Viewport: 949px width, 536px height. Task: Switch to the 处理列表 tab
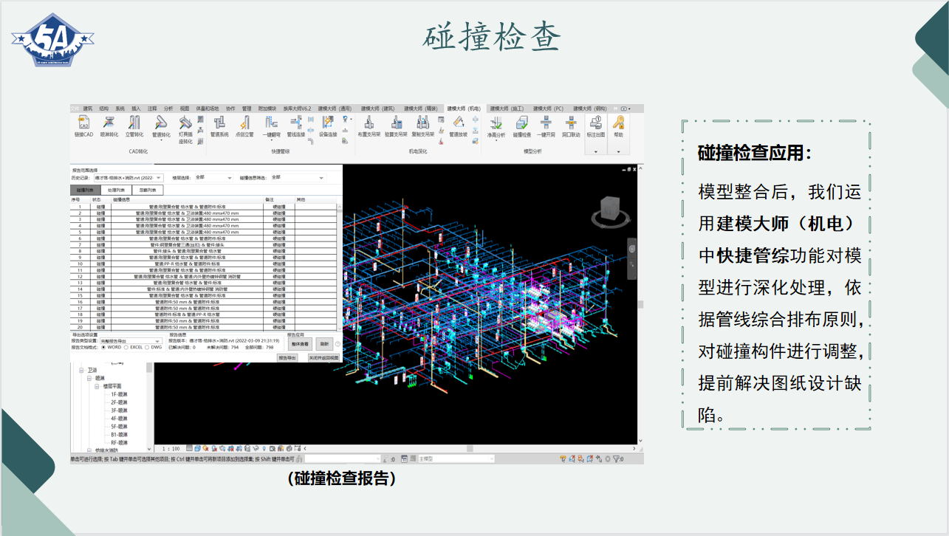(x=116, y=190)
